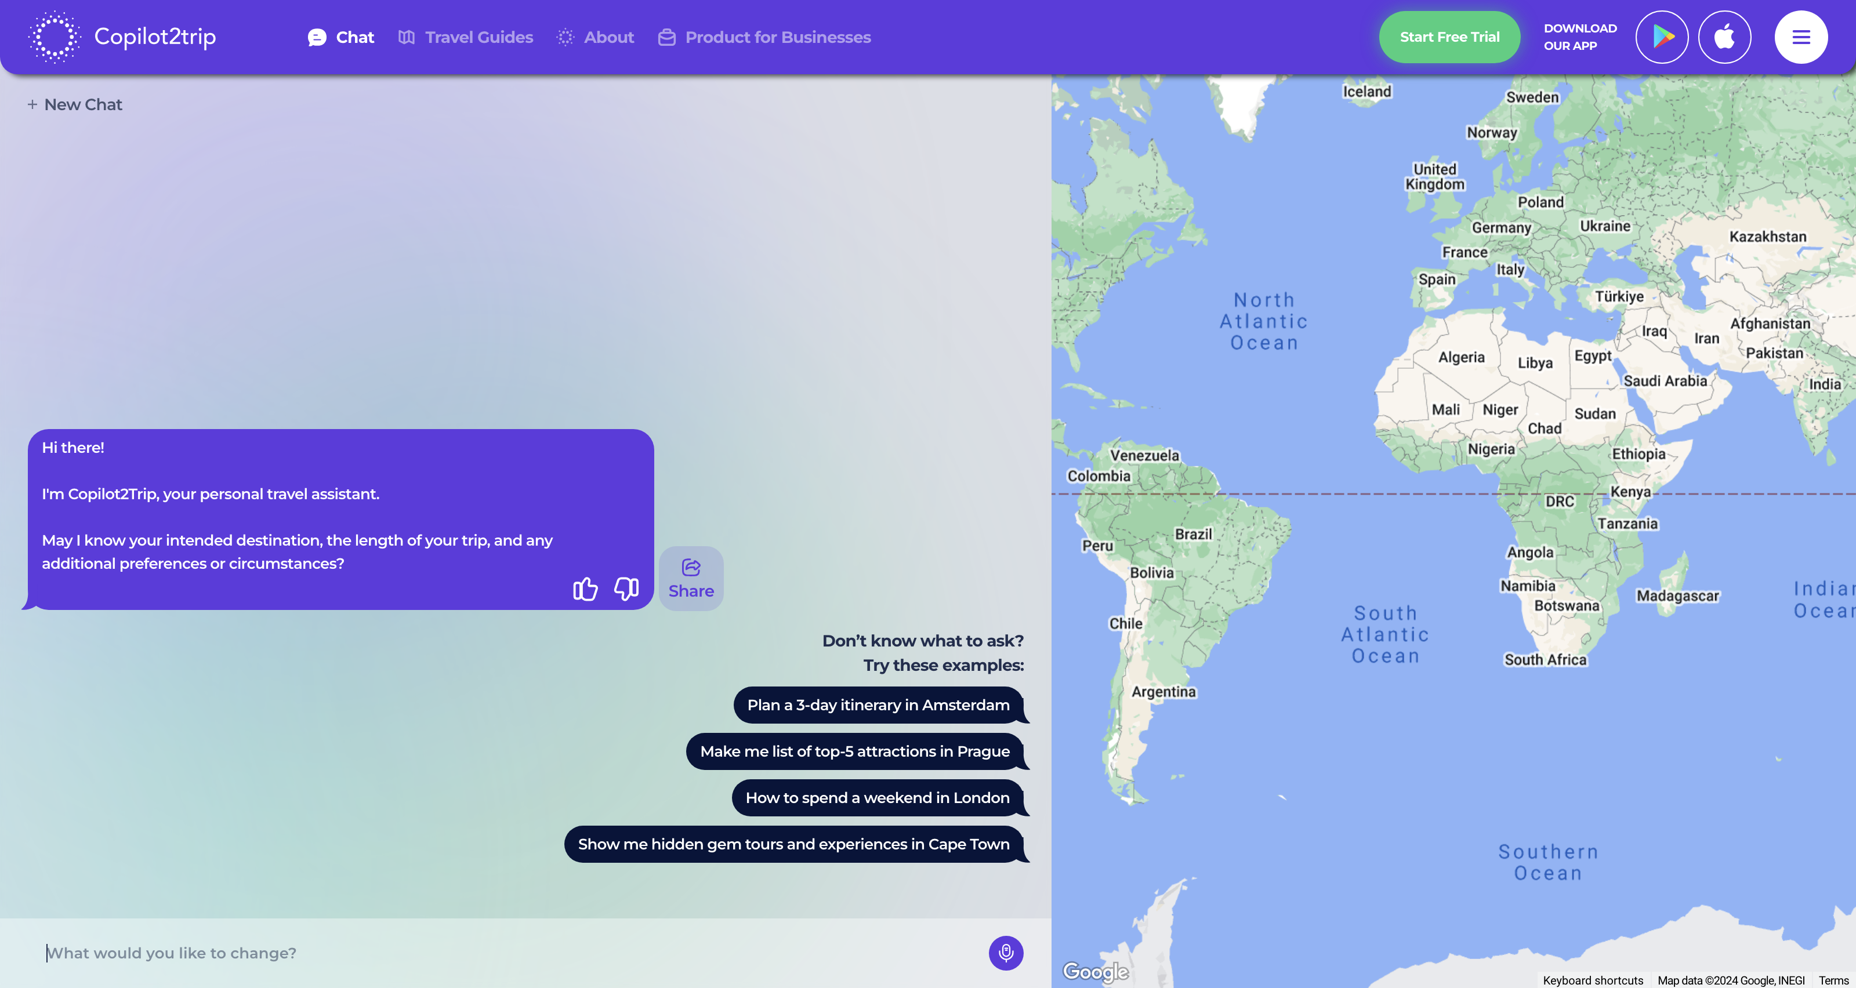The height and width of the screenshot is (988, 1856).
Task: Open the Travel Guides page
Action: click(x=465, y=37)
